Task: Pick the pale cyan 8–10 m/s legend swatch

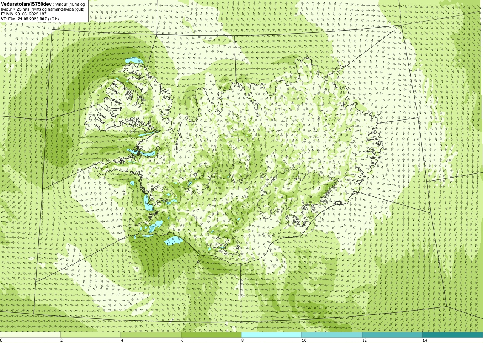Action: [272, 335]
